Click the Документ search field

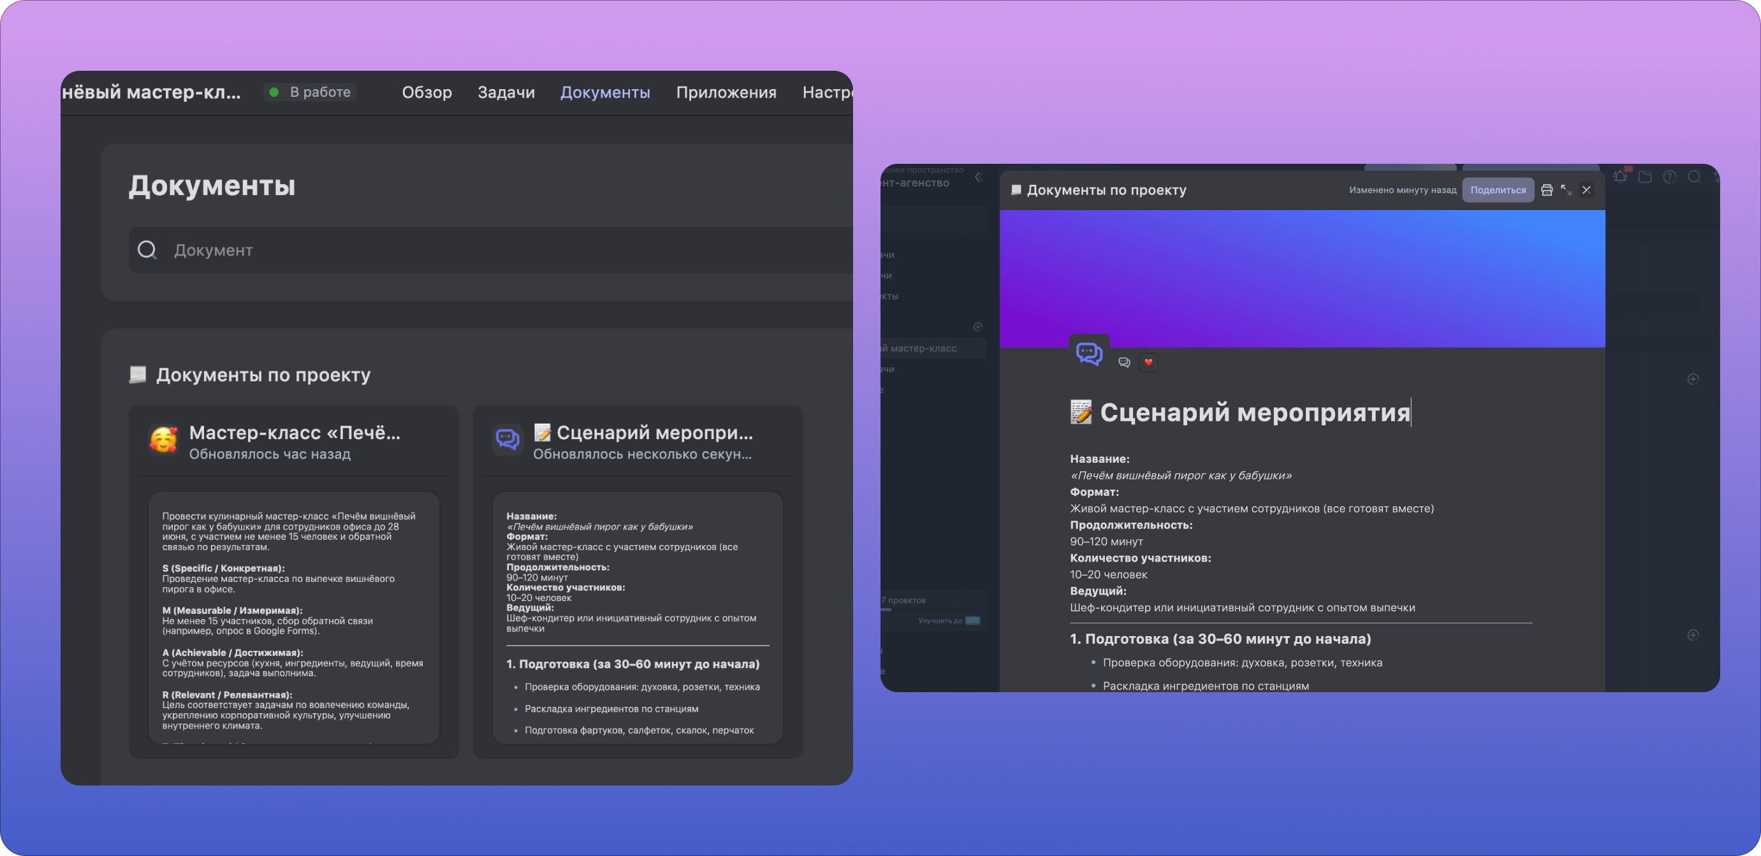pos(479,250)
